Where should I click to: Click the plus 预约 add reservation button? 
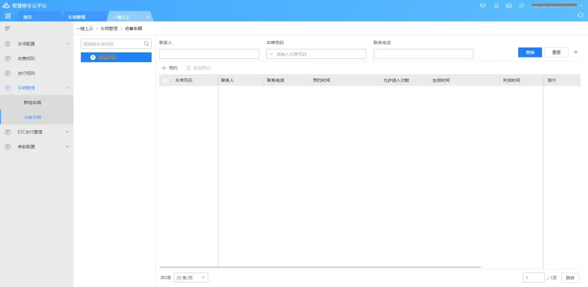[170, 68]
